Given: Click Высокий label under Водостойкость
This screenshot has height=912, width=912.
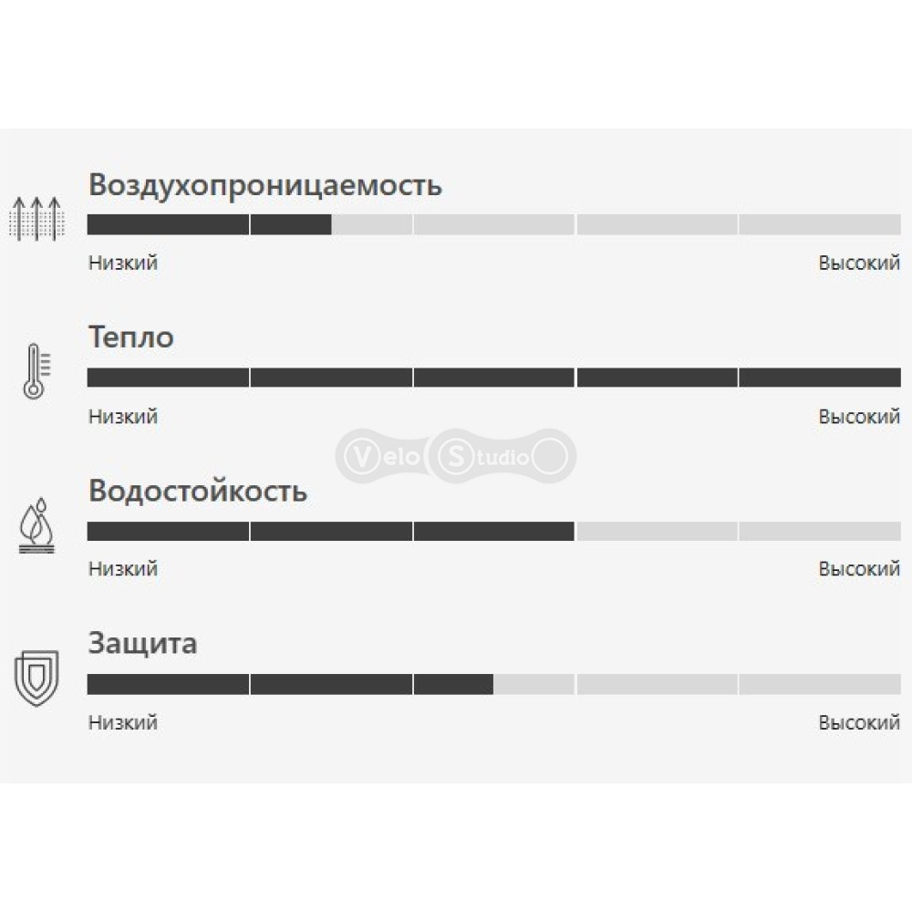Looking at the screenshot, I should (x=859, y=569).
